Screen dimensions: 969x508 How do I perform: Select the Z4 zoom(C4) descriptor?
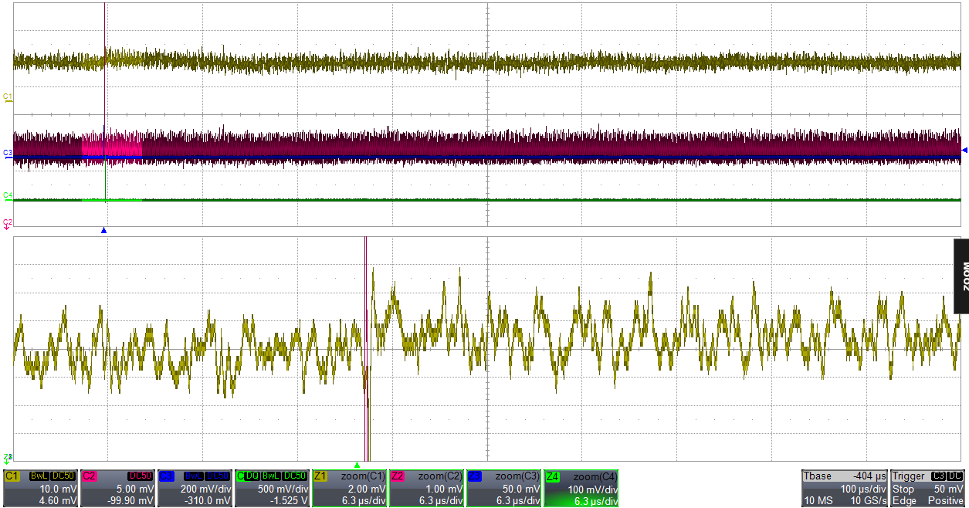click(581, 489)
